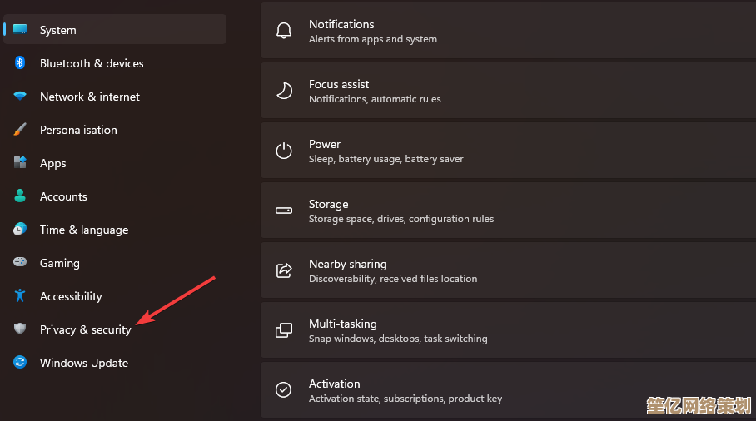Click 'Snap windows, desktops, task switching' text
Viewport: 756px width, 421px height.
pos(398,339)
